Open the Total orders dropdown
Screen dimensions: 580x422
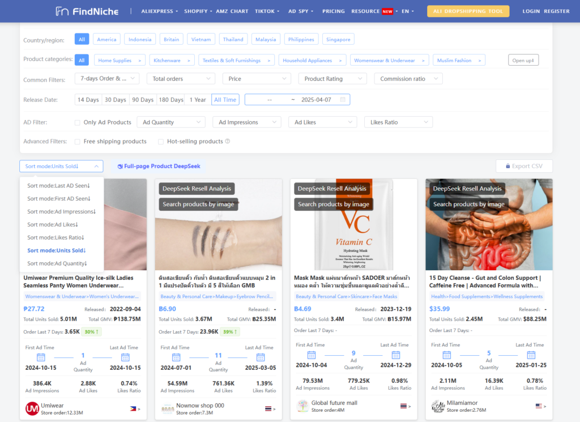click(x=181, y=79)
